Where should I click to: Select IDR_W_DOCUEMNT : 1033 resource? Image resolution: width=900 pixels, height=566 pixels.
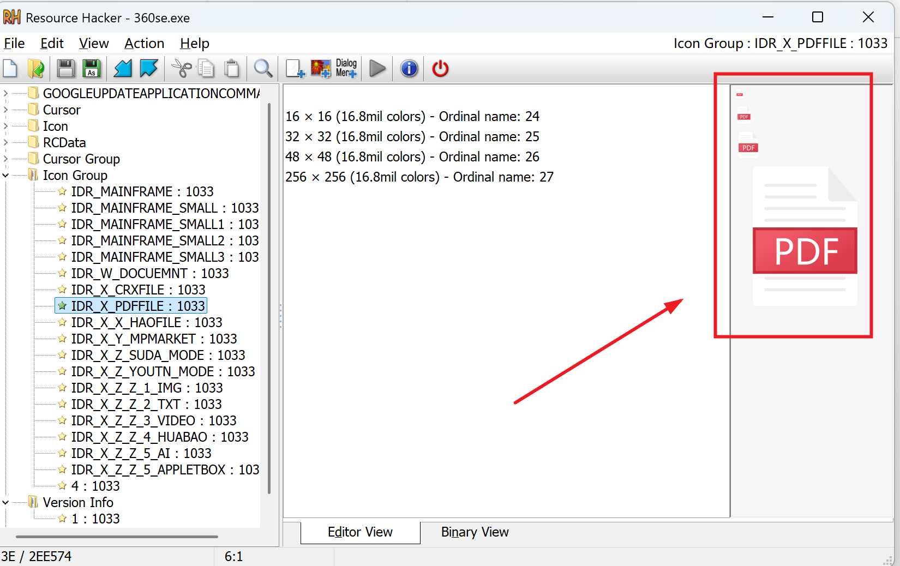pyautogui.click(x=150, y=273)
